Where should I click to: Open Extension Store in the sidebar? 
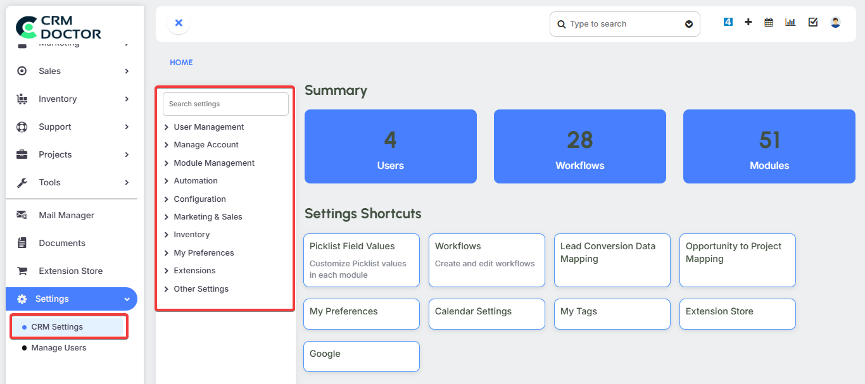point(70,271)
